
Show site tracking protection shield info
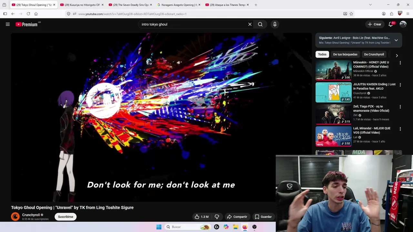68,14
